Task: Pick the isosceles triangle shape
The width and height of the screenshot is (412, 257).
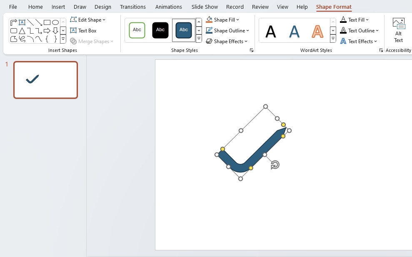Action: coord(22,31)
